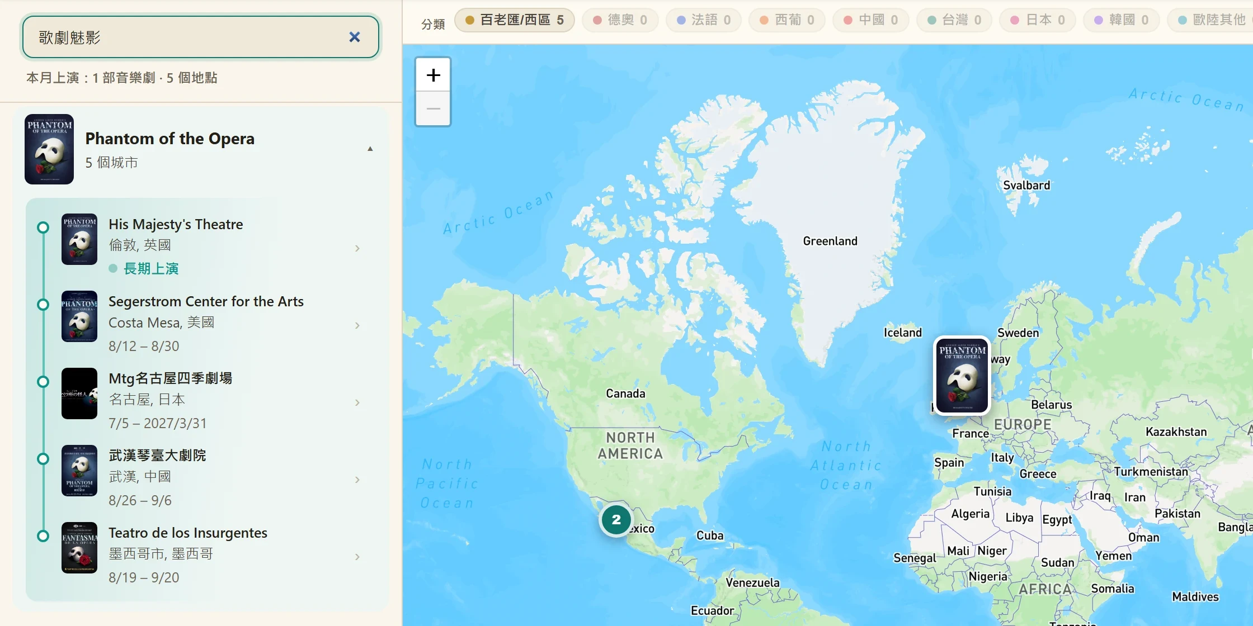Screen dimensions: 1253x626
Task: Click the 5 個城市 subtitle text
Action: [x=111, y=163]
